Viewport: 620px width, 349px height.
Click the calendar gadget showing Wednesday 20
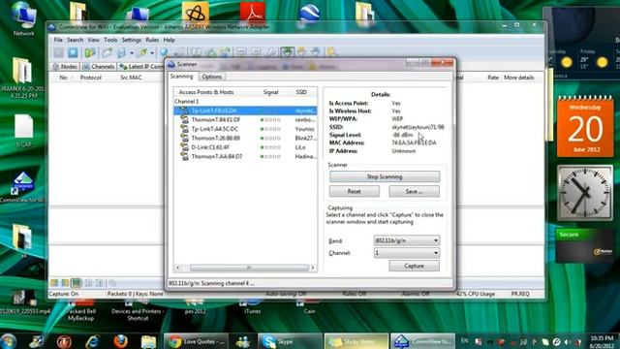[585, 127]
